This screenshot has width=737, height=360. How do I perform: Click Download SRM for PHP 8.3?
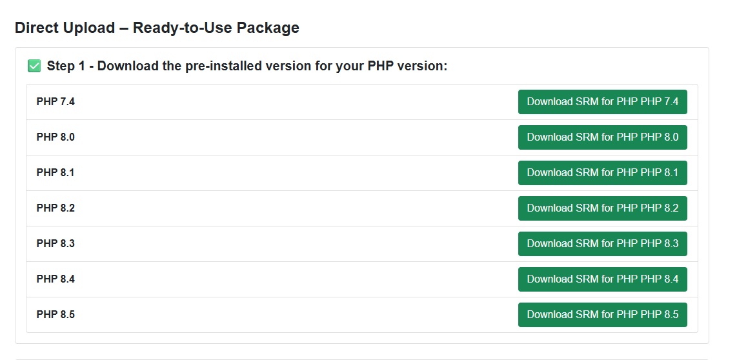(602, 244)
